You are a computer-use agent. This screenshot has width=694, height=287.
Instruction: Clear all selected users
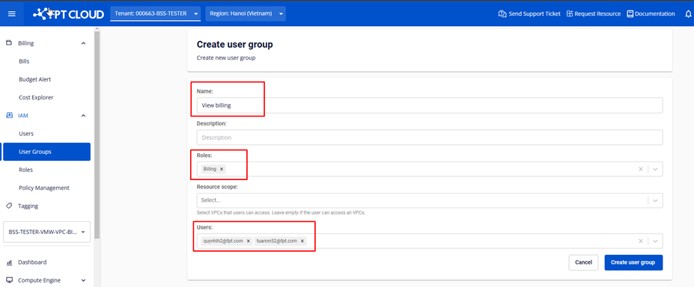640,241
